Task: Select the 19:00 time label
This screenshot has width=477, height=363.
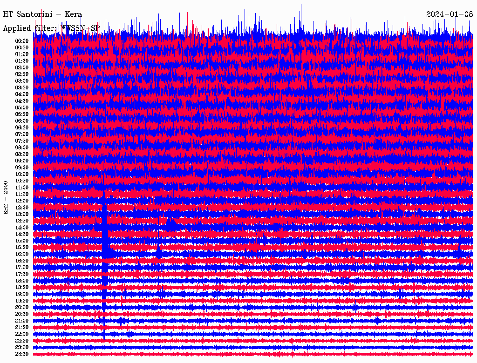Action: 22,294
